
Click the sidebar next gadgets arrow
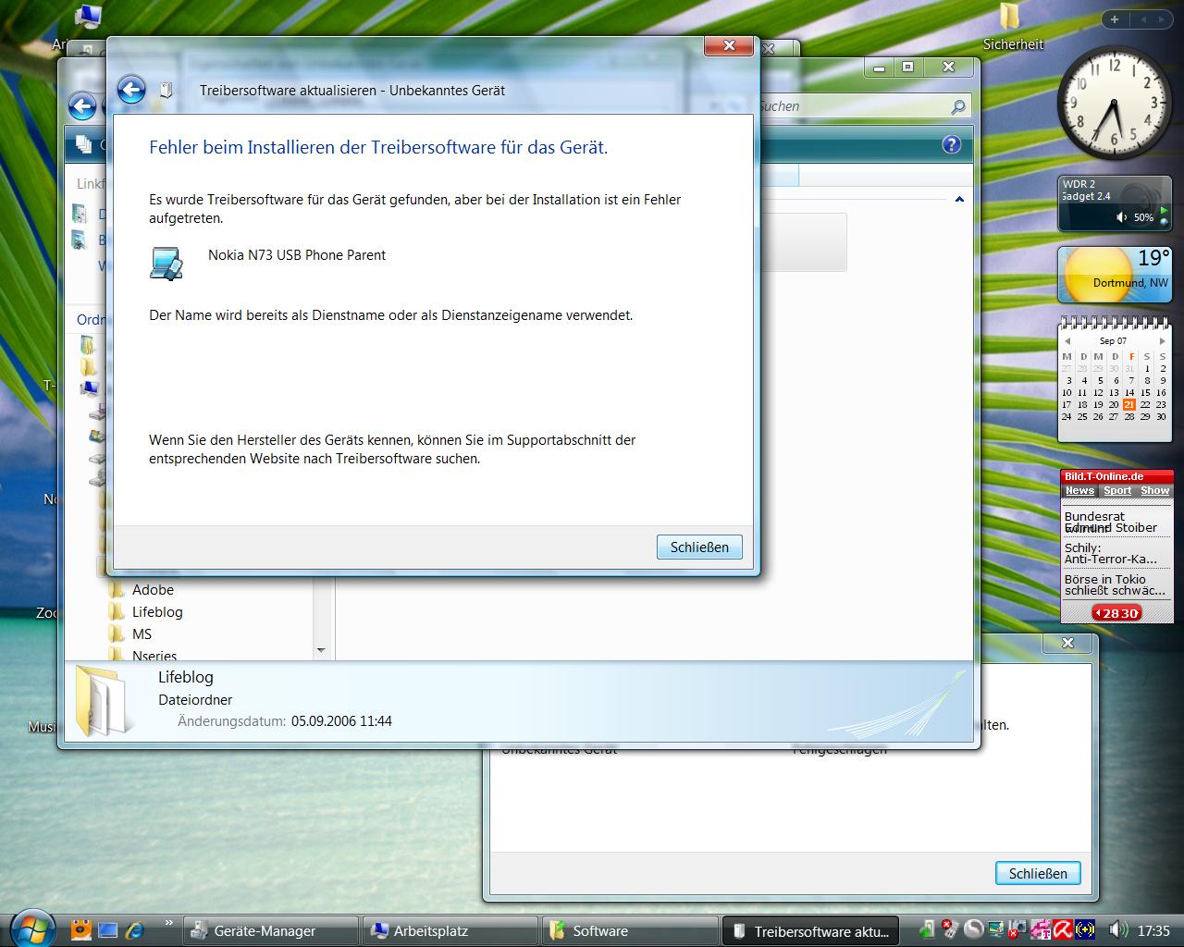pyautogui.click(x=1162, y=19)
